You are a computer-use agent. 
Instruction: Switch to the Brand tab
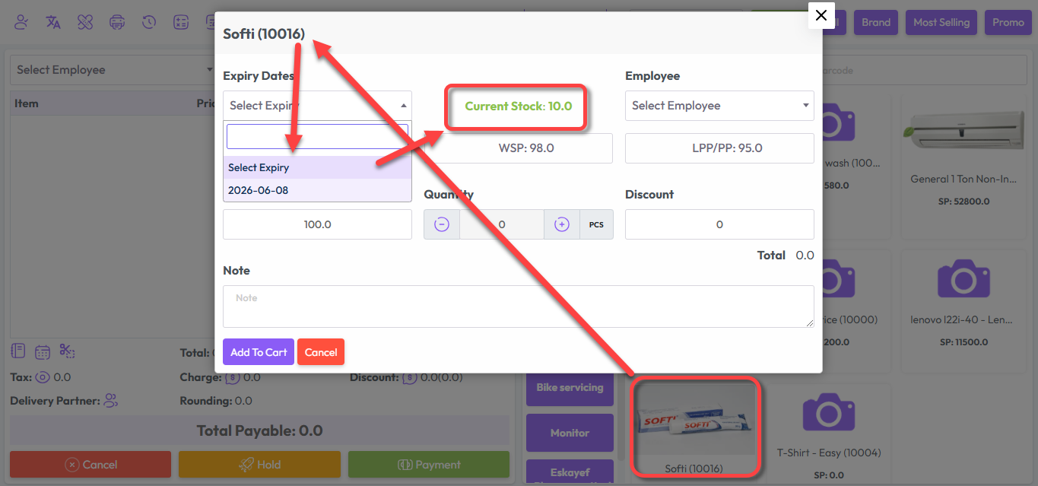pyautogui.click(x=875, y=22)
